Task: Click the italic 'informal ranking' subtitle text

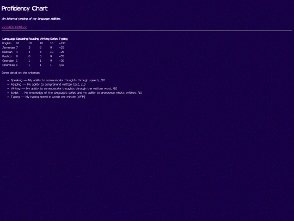Action: (x=31, y=19)
